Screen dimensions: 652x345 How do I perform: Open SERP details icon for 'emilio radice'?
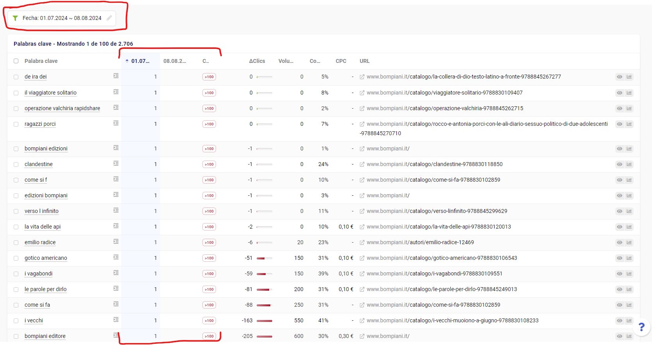pyautogui.click(x=116, y=241)
